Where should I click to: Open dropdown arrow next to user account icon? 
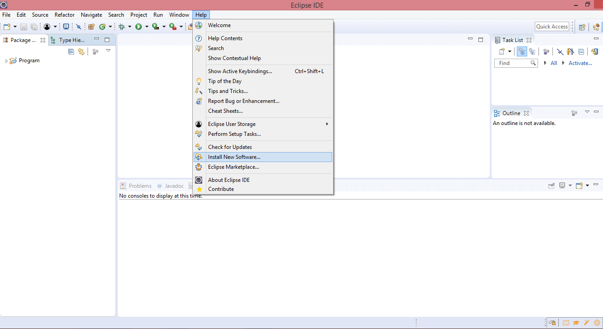pyautogui.click(x=56, y=27)
